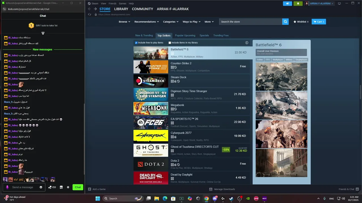
Task: Expand the Categories dropdown
Action: 171,22
